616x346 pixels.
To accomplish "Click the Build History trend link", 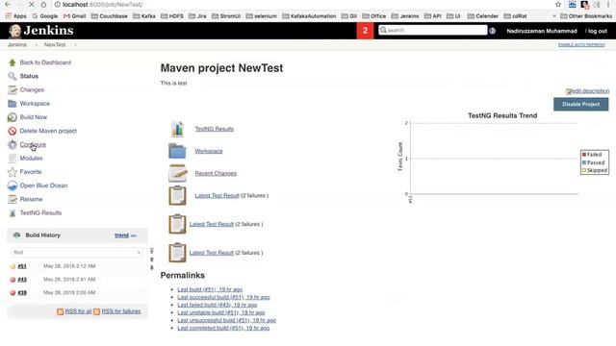I will click(121, 235).
